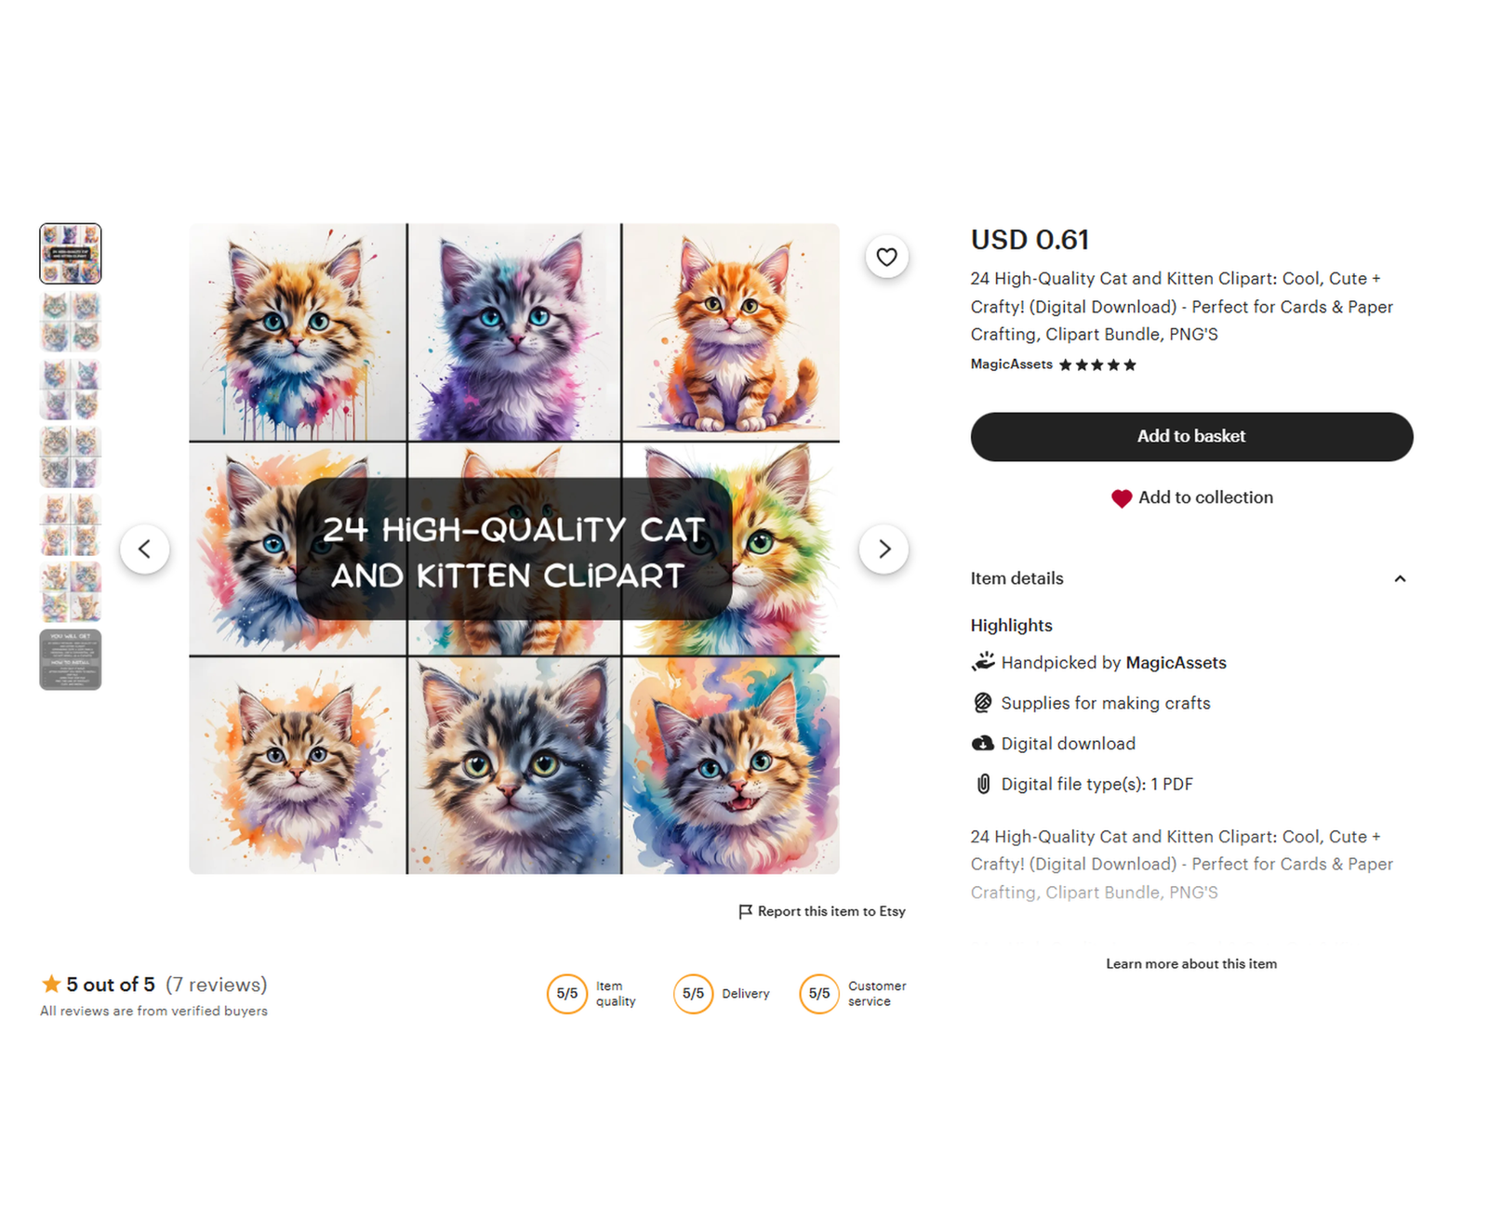Favorite this item with the heart icon

(886, 257)
